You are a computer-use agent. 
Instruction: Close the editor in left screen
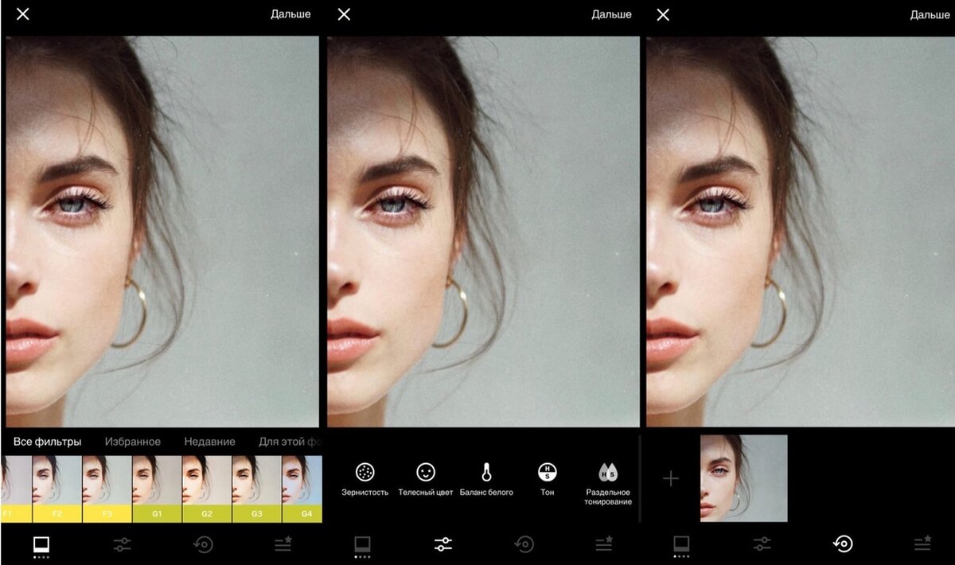[23, 14]
